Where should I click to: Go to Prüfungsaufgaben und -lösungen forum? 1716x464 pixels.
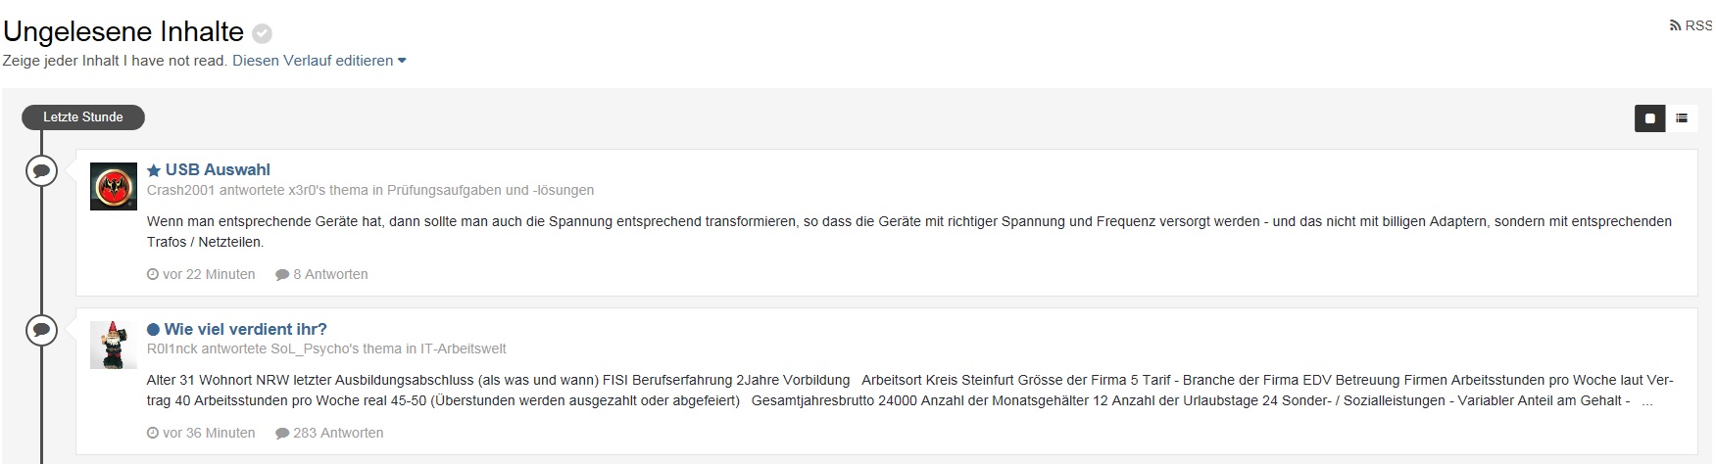tap(490, 190)
